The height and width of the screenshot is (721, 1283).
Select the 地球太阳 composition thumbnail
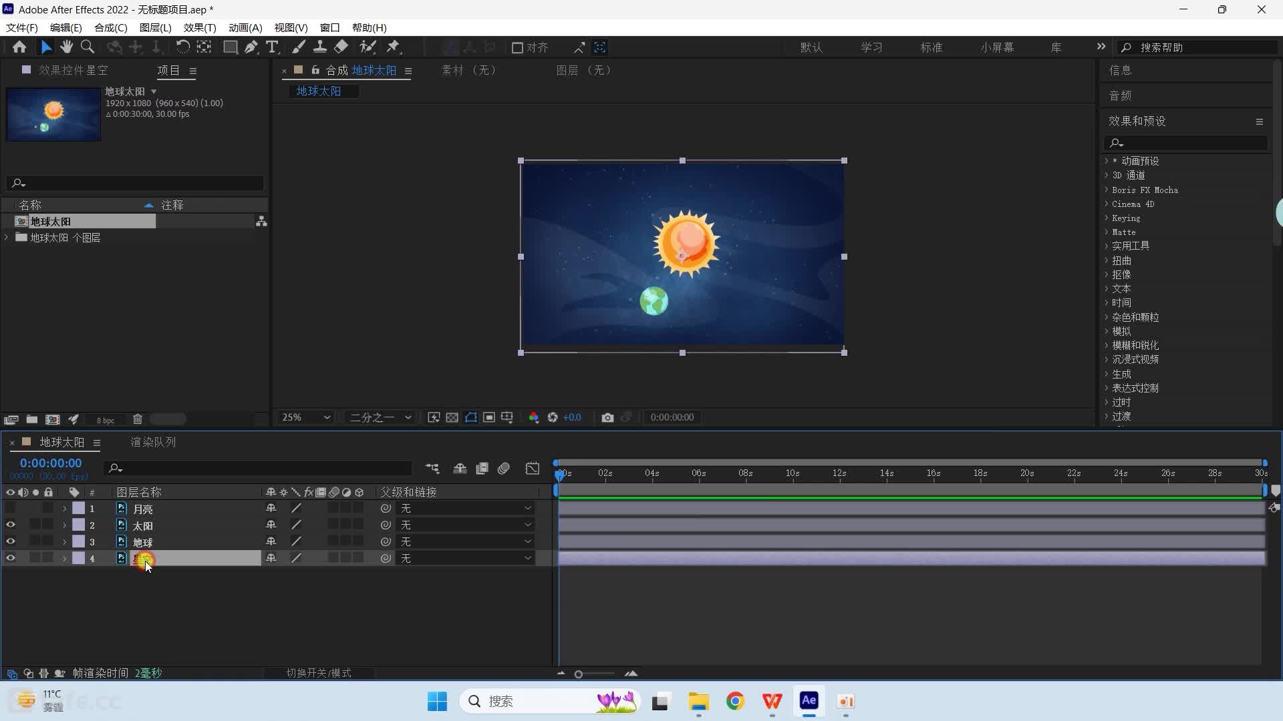click(53, 114)
